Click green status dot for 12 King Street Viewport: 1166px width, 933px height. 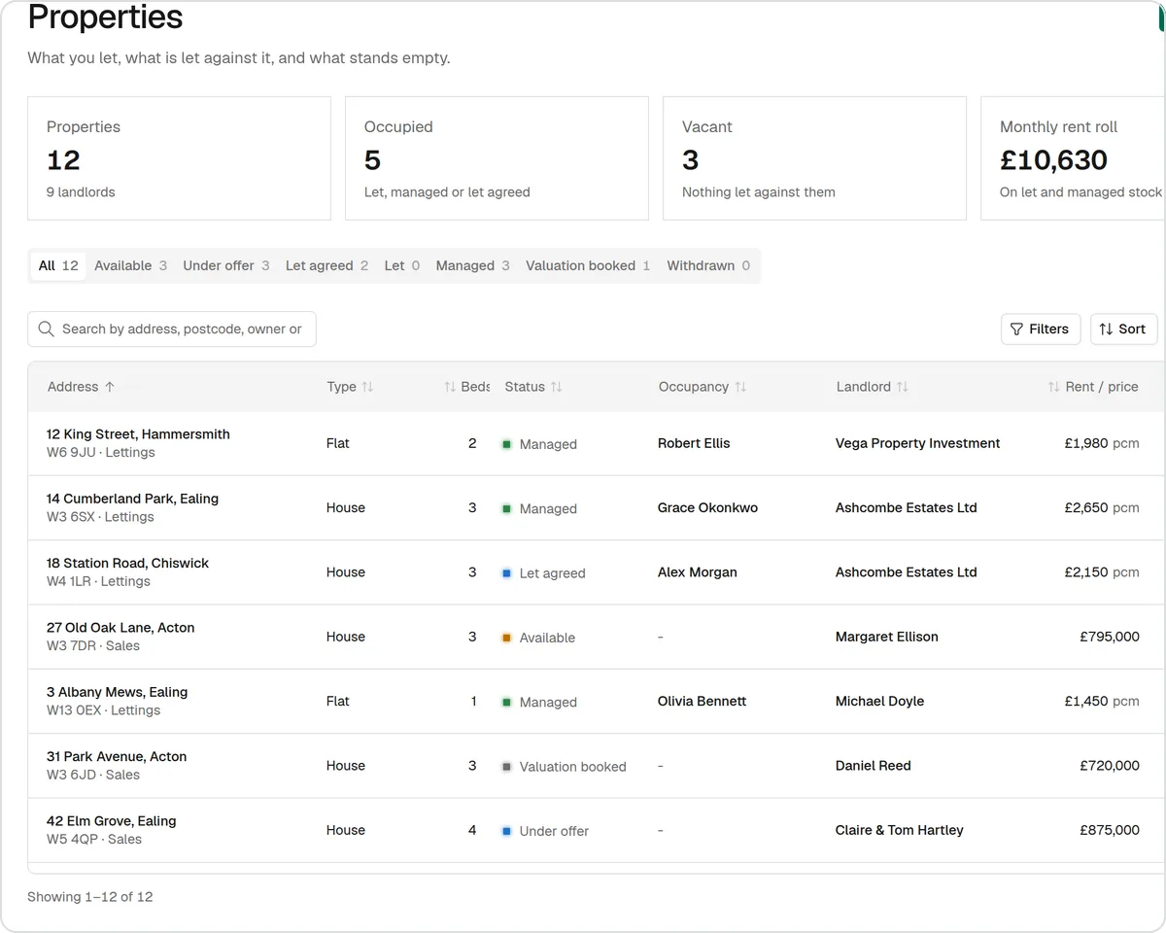506,444
